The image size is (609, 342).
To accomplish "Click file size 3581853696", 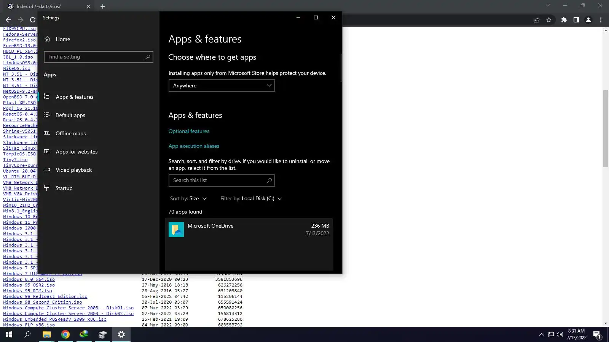I will (229, 279).
